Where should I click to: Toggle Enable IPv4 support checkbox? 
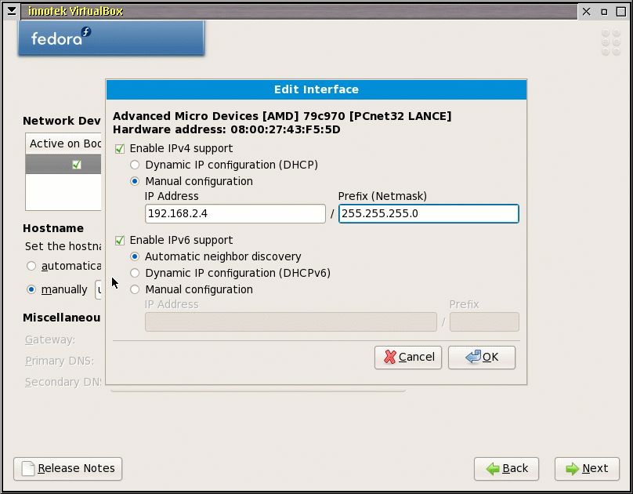[120, 149]
